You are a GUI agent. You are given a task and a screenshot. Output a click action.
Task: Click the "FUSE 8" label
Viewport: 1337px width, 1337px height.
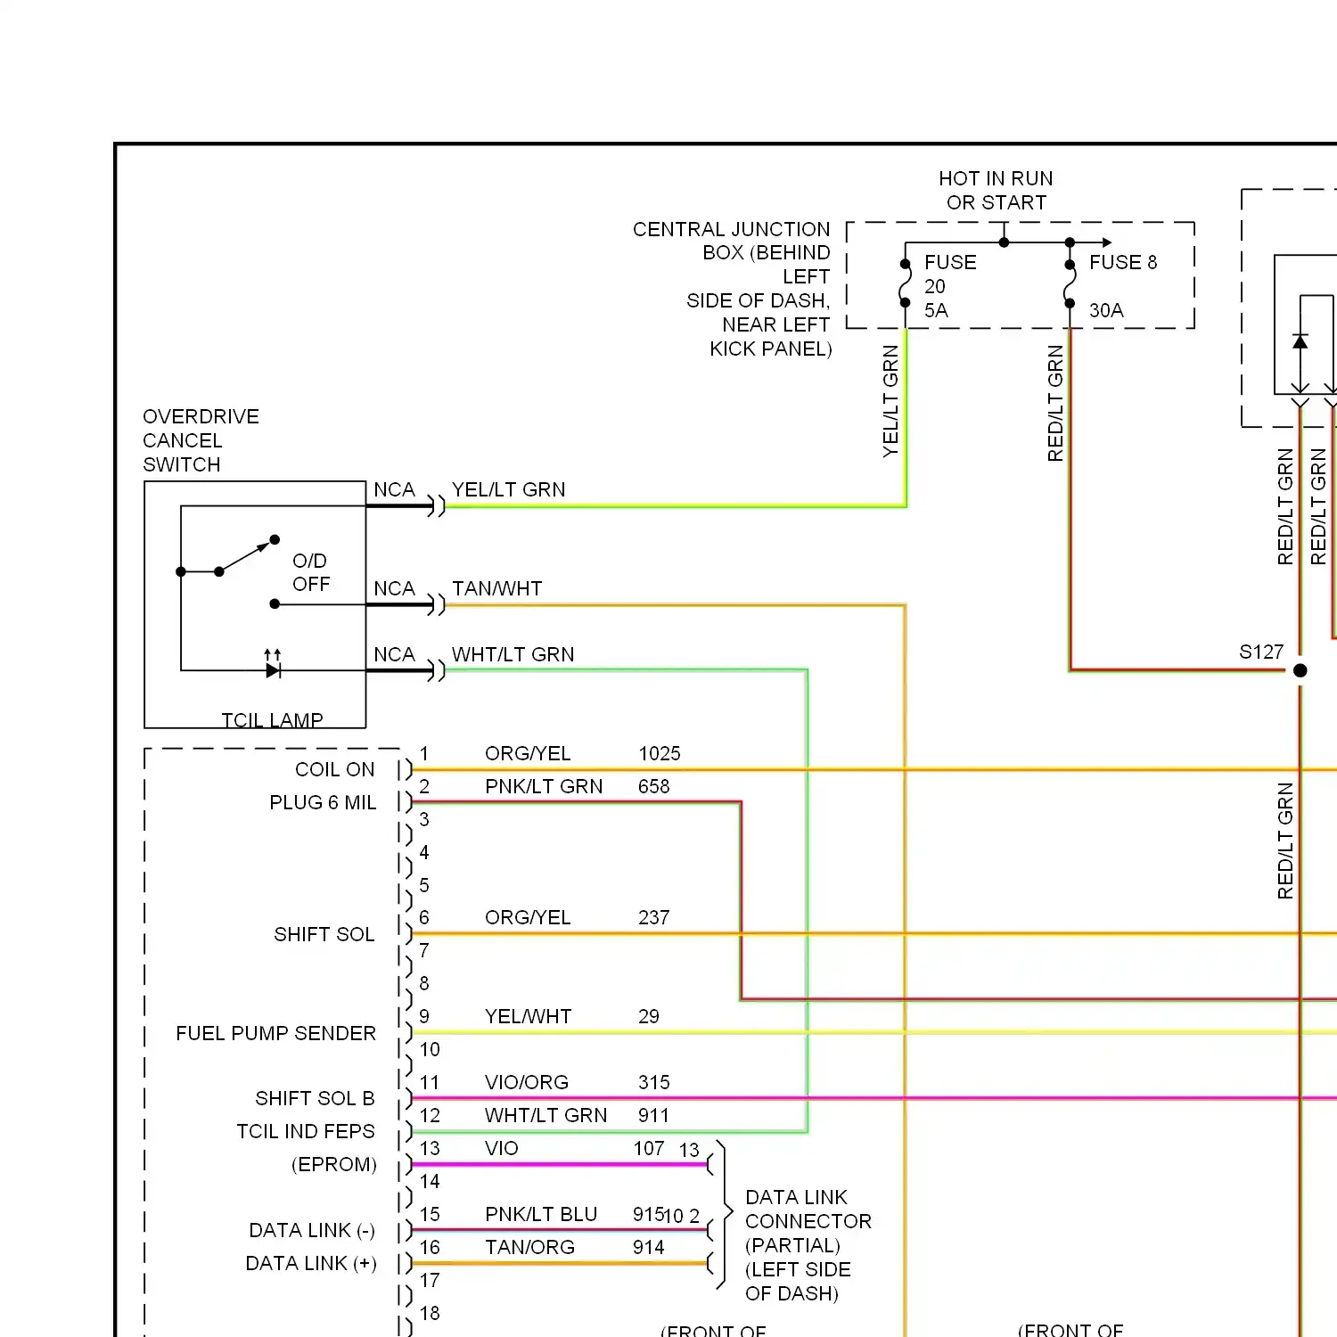[x=1123, y=262]
